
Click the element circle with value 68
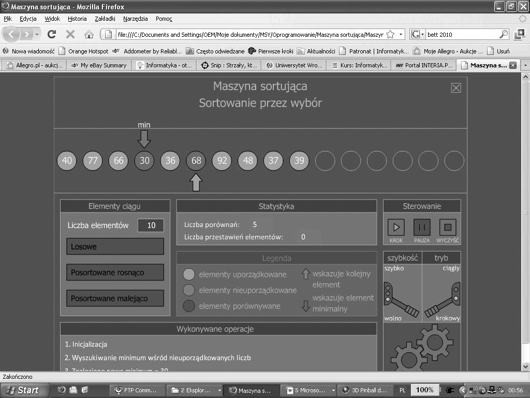click(x=196, y=161)
